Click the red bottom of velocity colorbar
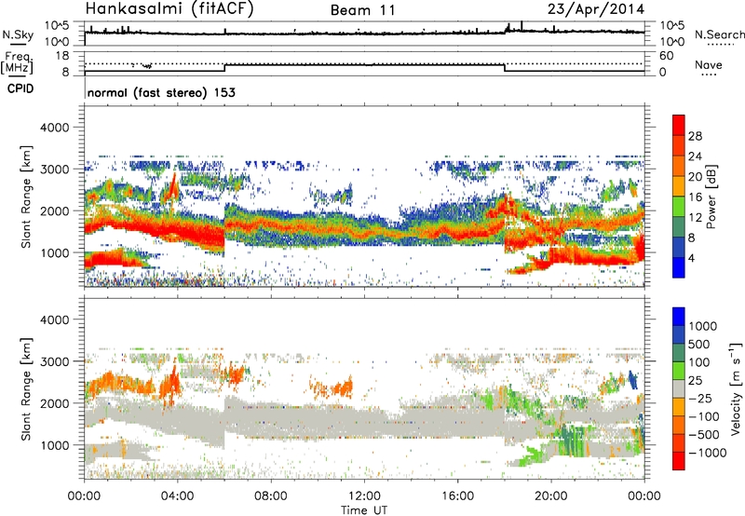This screenshot has height=516, width=745. [679, 461]
